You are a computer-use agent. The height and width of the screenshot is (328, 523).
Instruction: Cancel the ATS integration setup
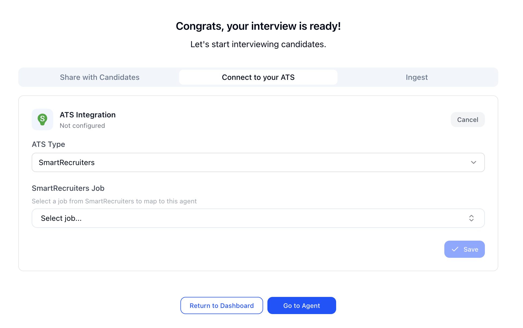pos(468,120)
